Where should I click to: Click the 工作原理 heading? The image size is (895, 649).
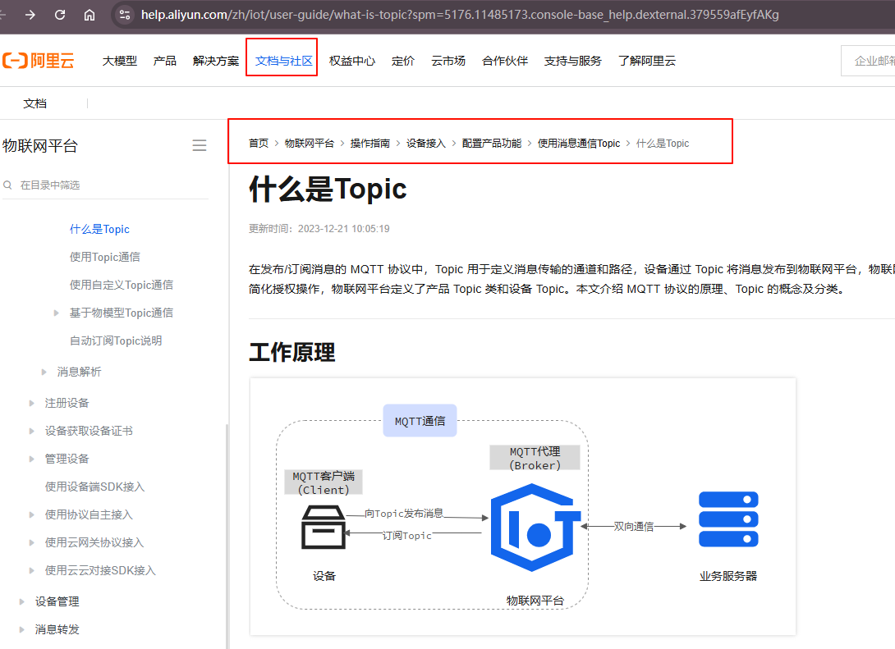[x=291, y=353]
